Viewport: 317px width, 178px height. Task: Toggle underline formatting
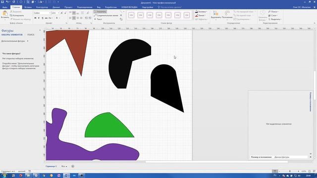[x=43, y=18]
